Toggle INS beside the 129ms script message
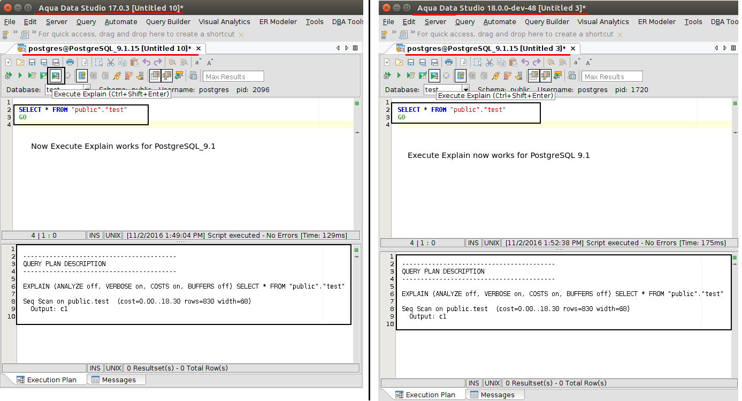 [x=95, y=235]
